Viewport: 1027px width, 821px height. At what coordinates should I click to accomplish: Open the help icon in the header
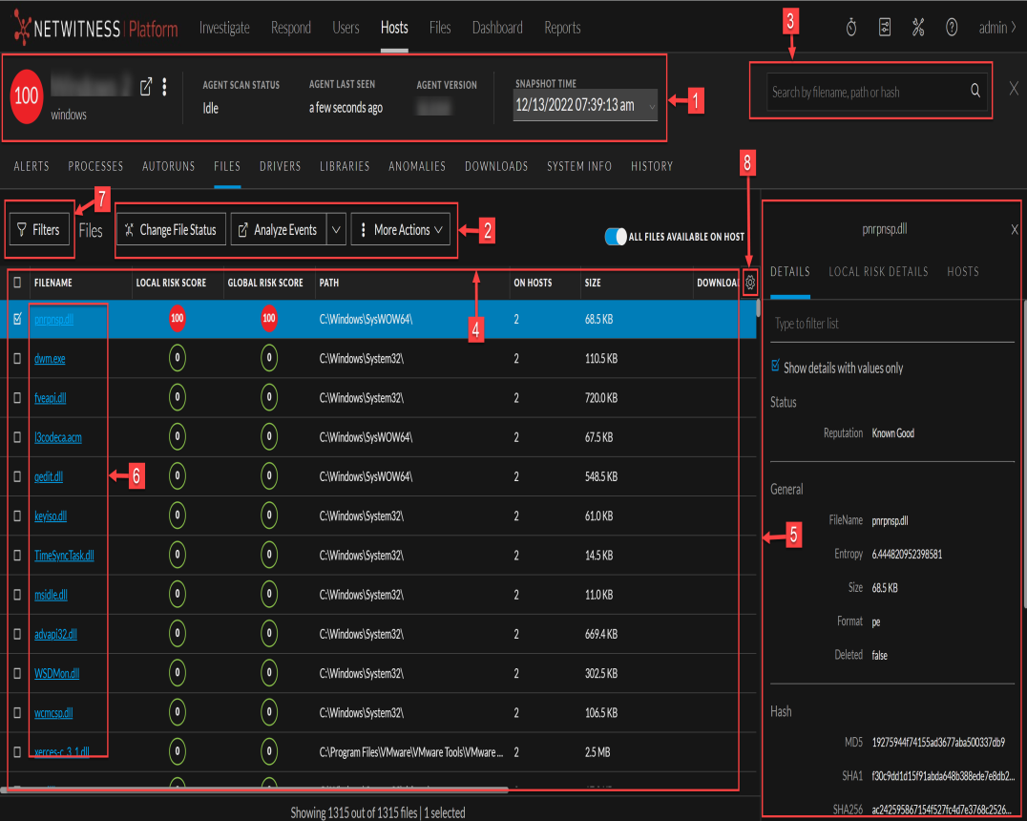[x=952, y=28]
